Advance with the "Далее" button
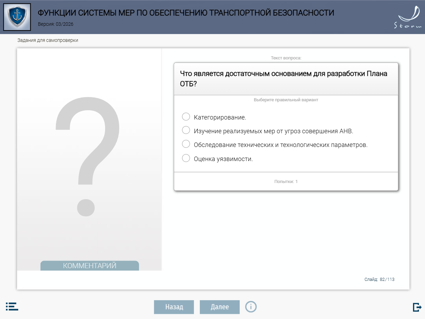425x319 pixels. pyautogui.click(x=219, y=307)
